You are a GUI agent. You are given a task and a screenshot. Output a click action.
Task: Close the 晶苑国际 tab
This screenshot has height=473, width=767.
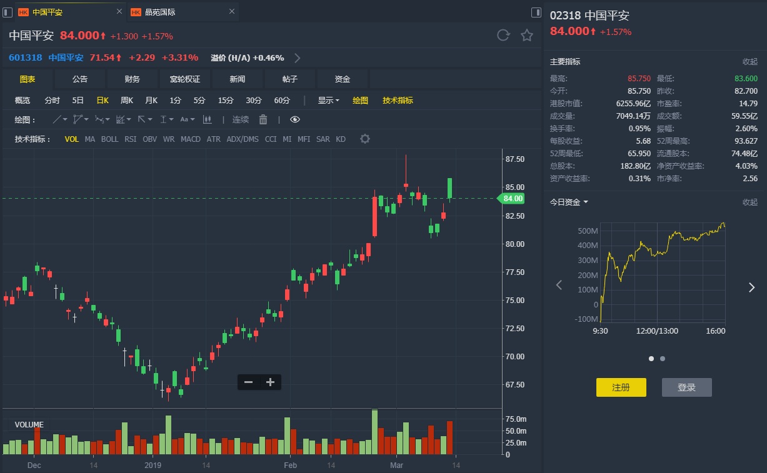click(232, 12)
